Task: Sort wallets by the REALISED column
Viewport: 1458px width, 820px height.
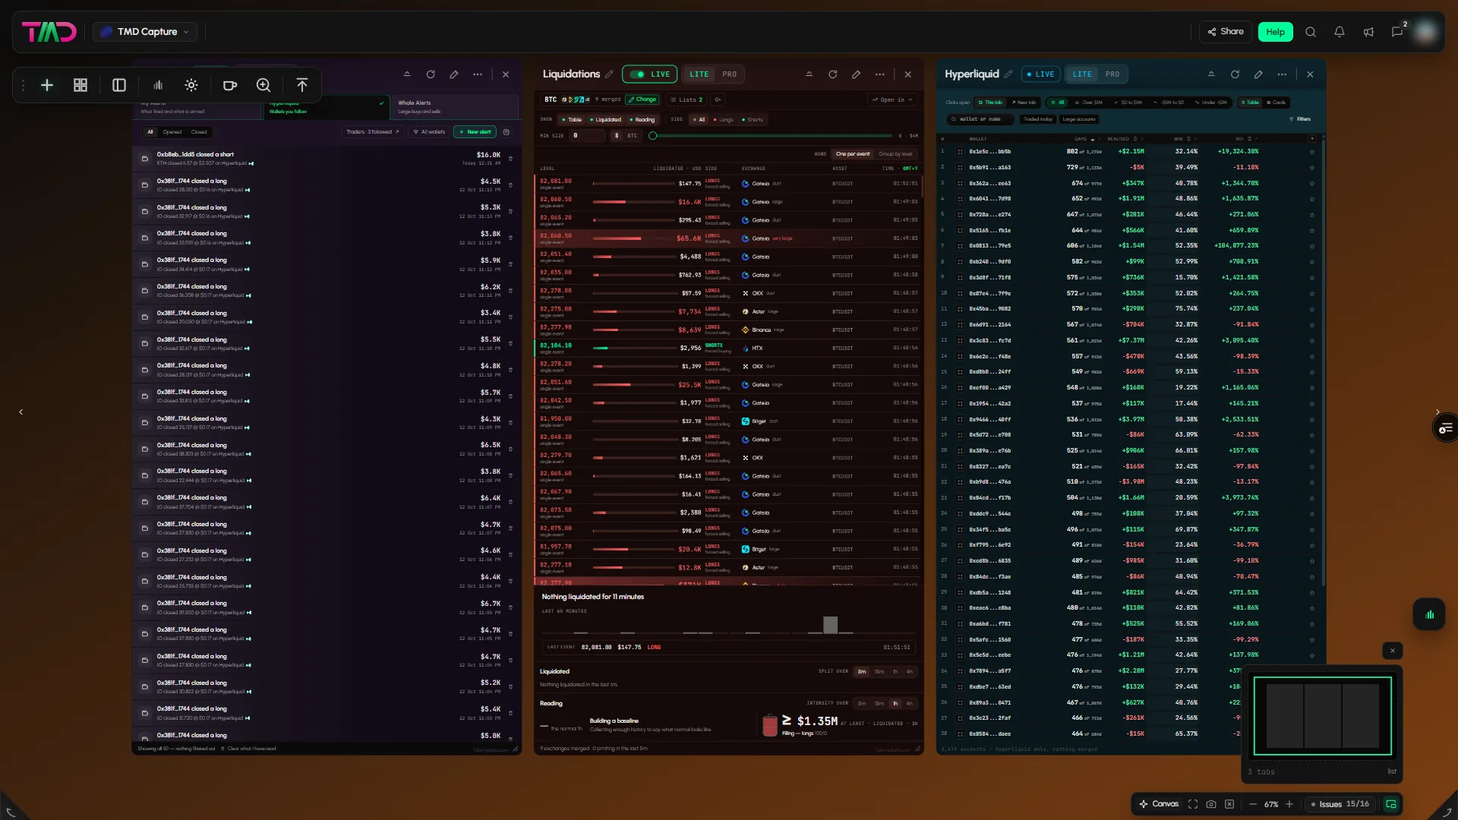Action: pyautogui.click(x=1122, y=139)
